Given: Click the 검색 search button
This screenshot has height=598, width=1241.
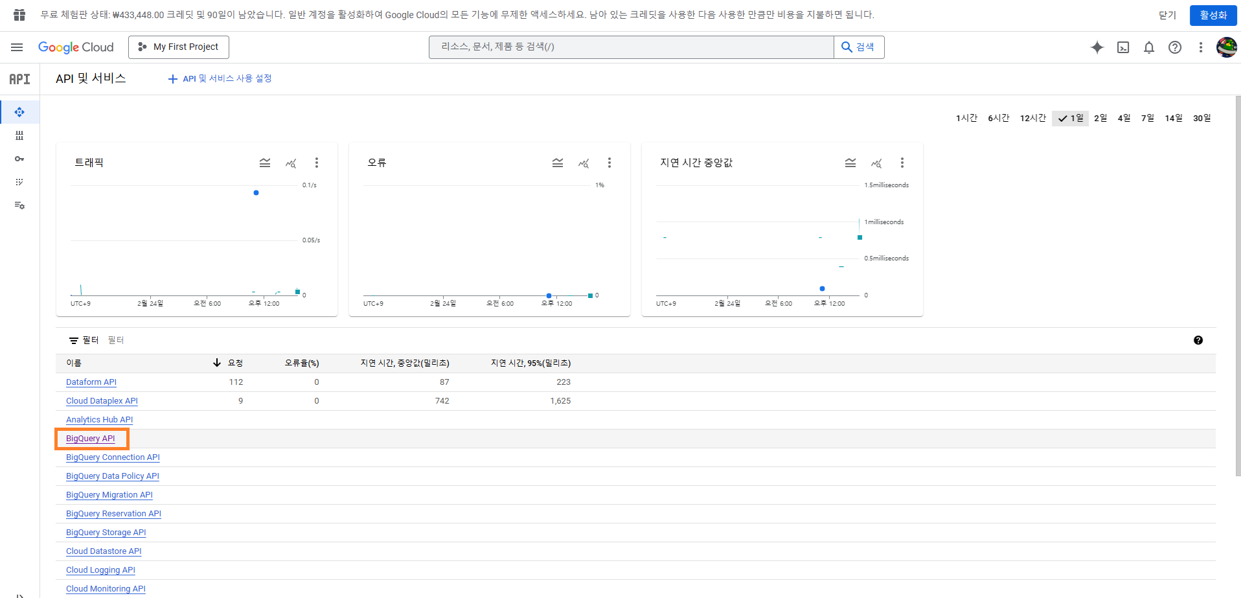Looking at the screenshot, I should [x=859, y=47].
